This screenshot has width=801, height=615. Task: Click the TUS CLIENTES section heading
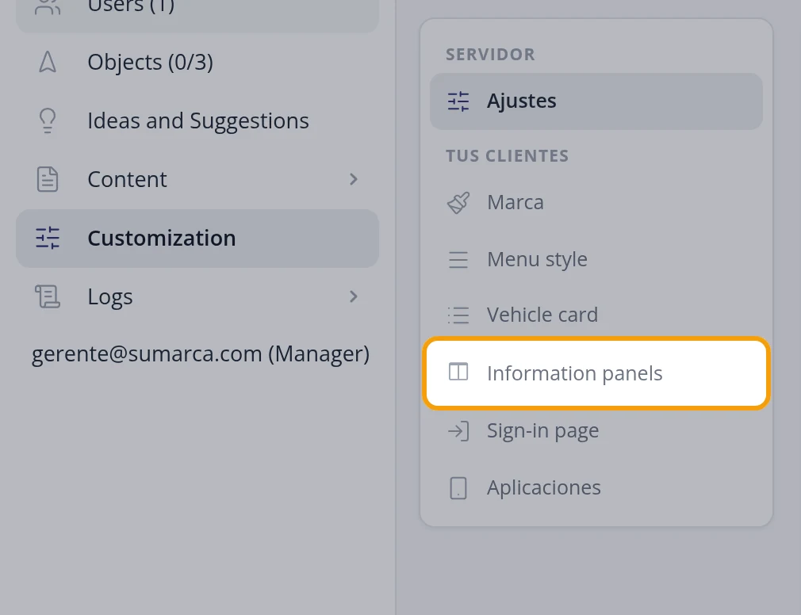pos(508,155)
